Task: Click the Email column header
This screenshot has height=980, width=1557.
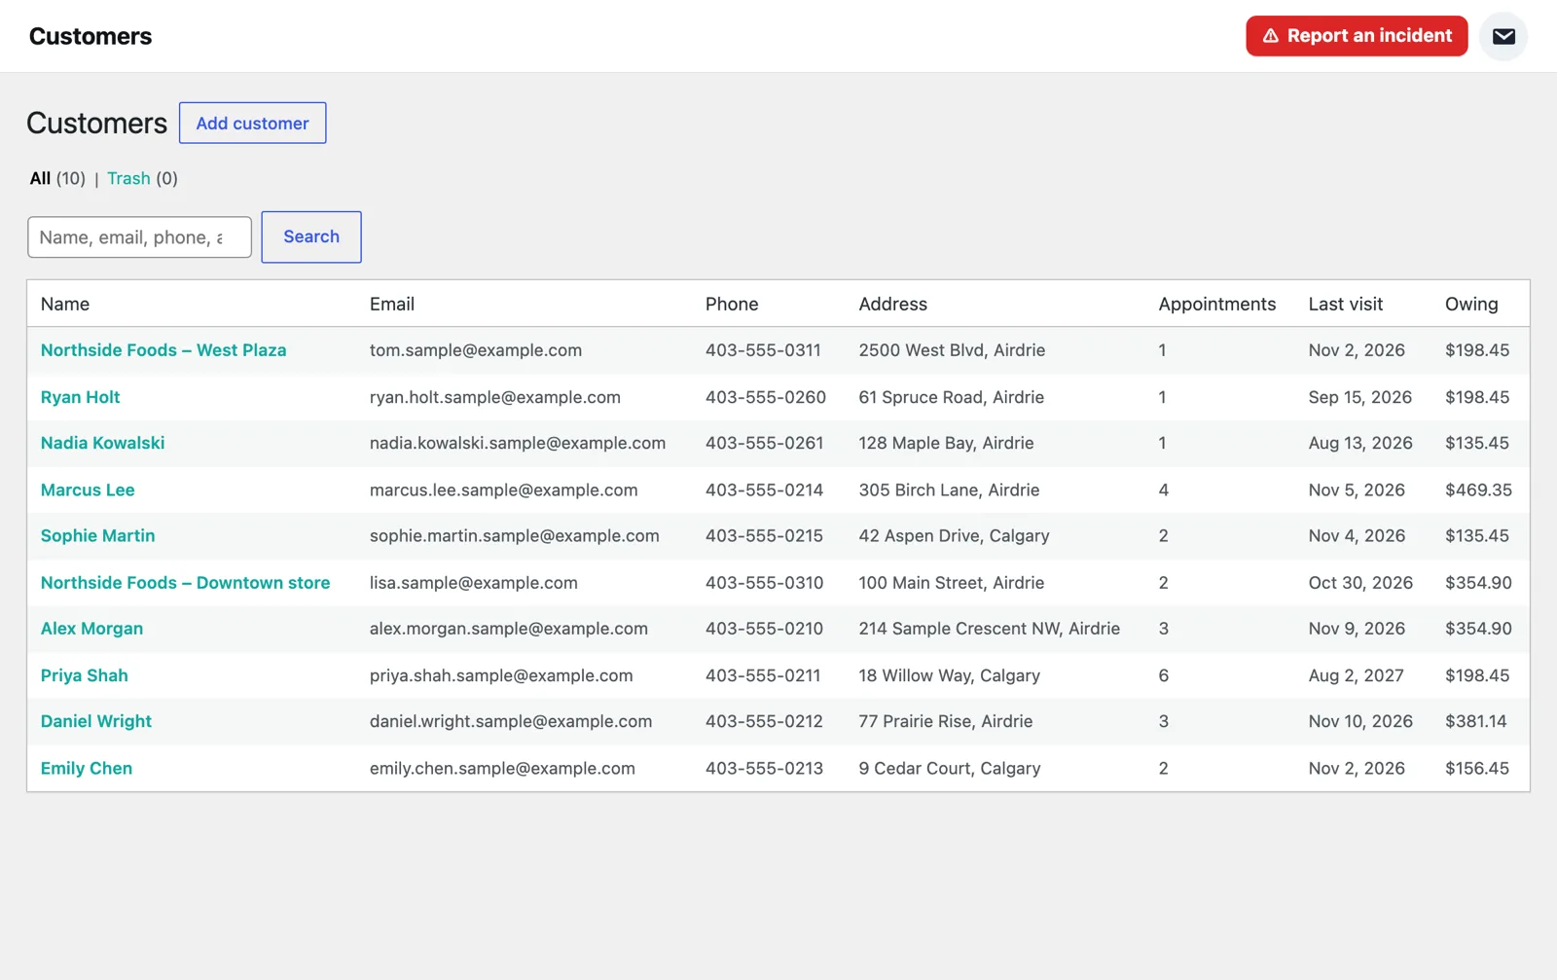Action: coord(392,304)
